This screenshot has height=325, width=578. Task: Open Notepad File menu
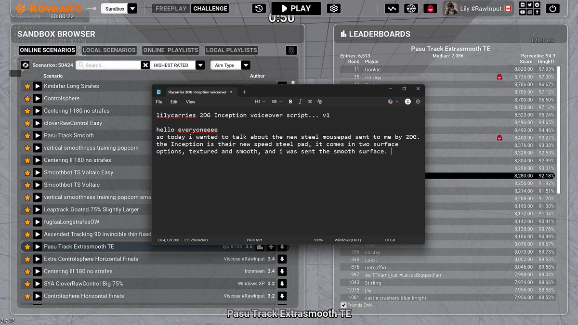pos(159,102)
